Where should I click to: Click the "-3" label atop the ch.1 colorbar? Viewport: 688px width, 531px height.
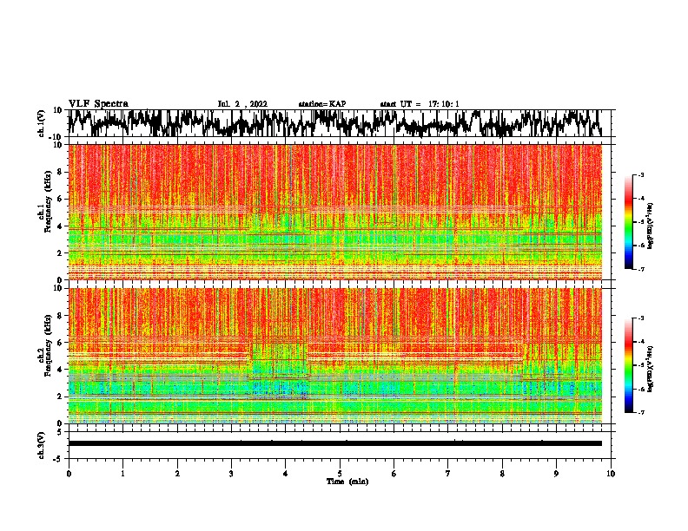(640, 175)
